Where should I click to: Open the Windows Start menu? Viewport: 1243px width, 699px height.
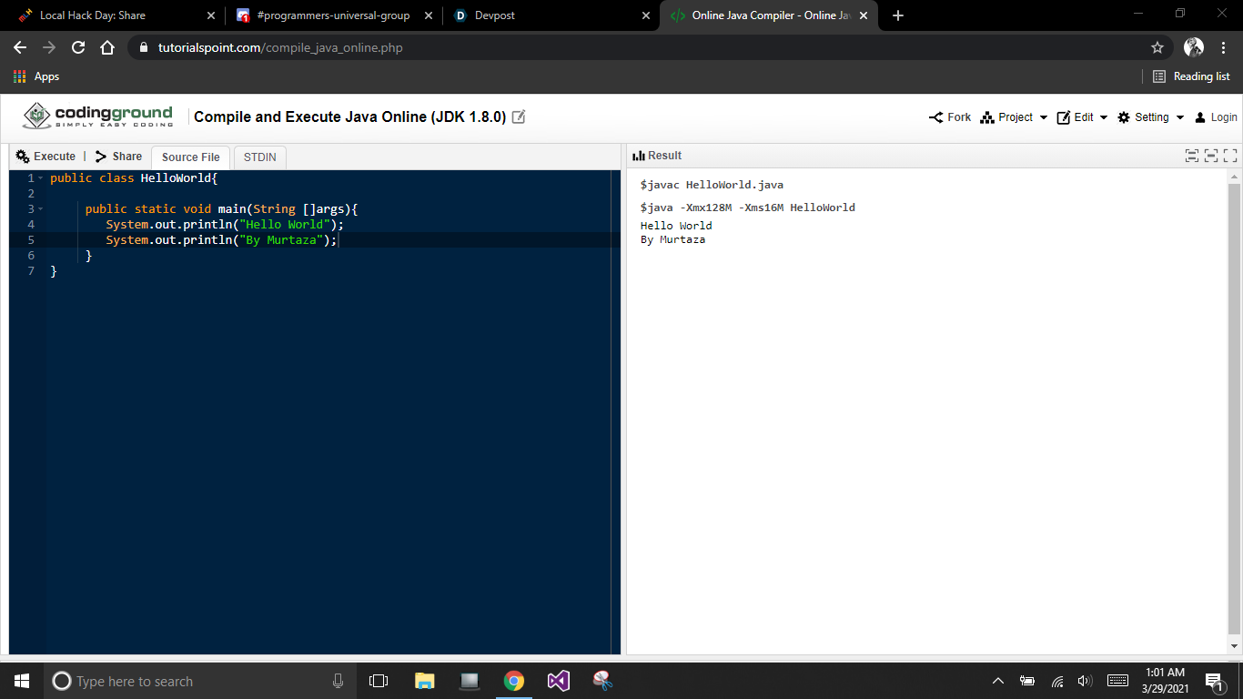(22, 681)
